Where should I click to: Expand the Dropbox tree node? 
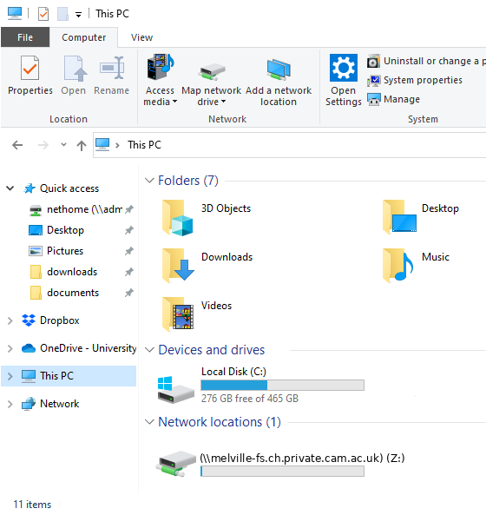click(10, 320)
